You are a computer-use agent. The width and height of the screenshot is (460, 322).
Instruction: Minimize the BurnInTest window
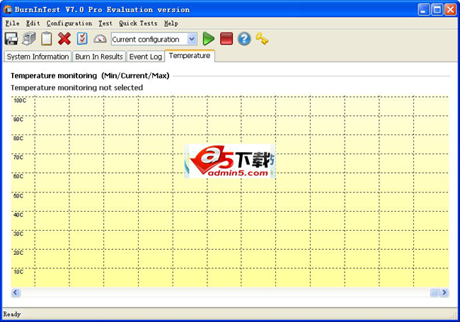pyautogui.click(x=424, y=10)
